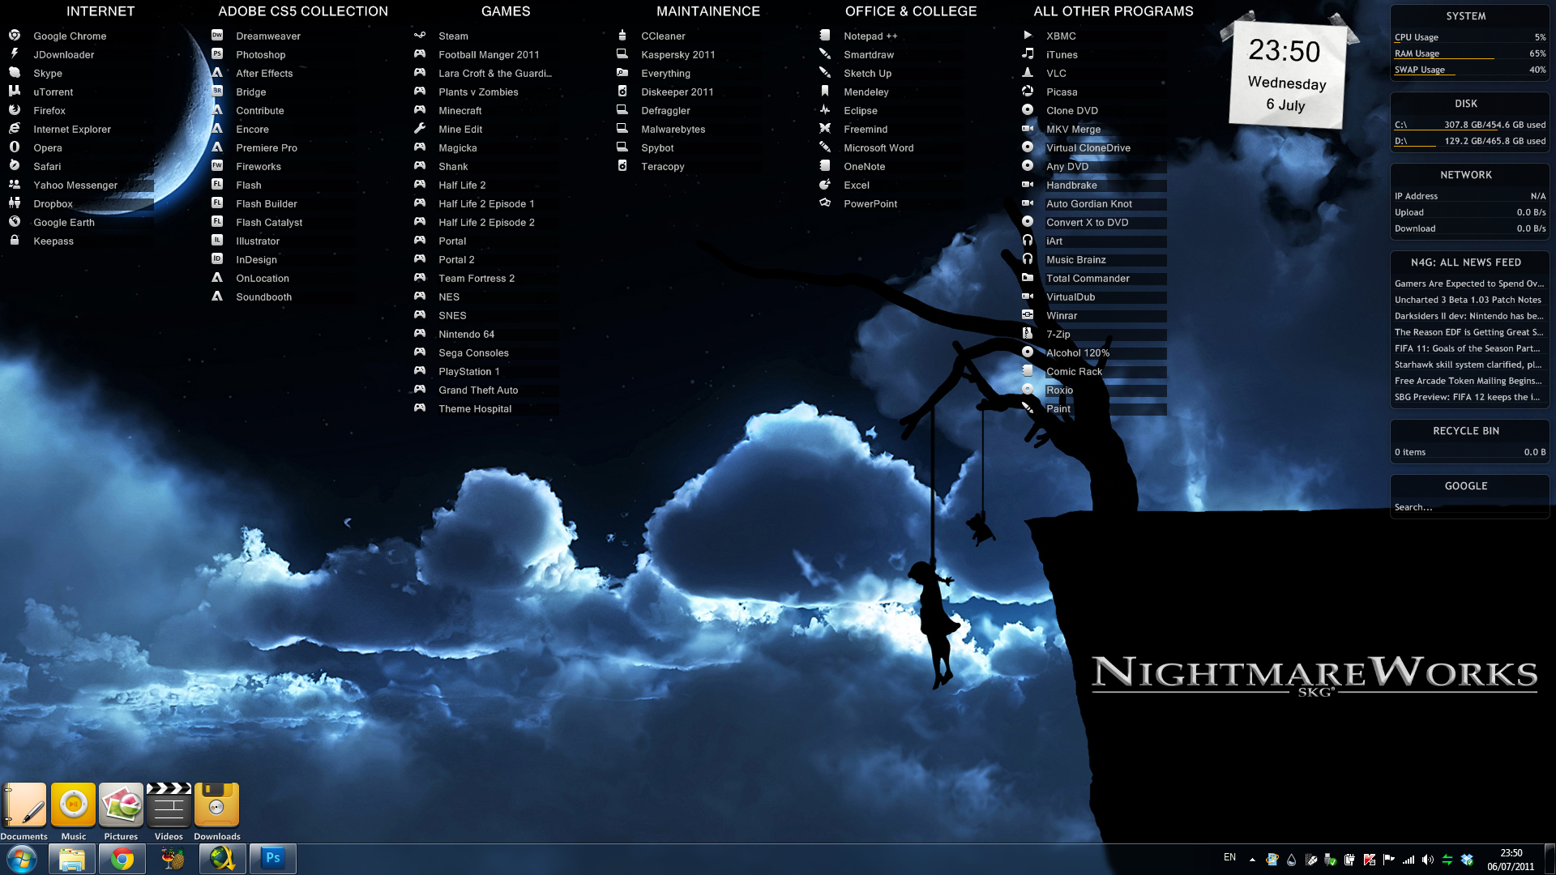The image size is (1556, 875).
Task: Click the Firefox icon in Internet list
Action: [15, 110]
